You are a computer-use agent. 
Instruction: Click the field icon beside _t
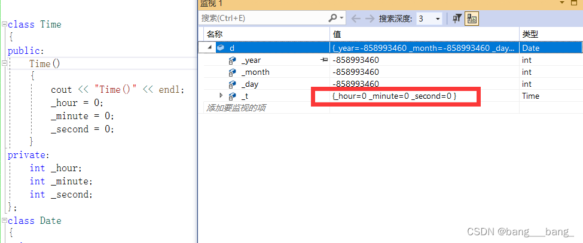pos(233,96)
